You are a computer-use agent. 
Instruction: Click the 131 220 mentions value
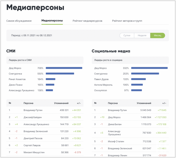pyautogui.click(x=64, y=131)
